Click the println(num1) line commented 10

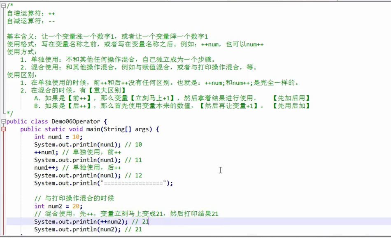88,145
